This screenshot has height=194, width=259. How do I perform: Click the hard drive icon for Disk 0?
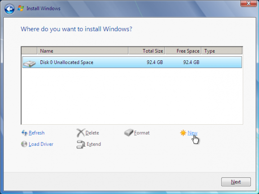tap(29, 63)
